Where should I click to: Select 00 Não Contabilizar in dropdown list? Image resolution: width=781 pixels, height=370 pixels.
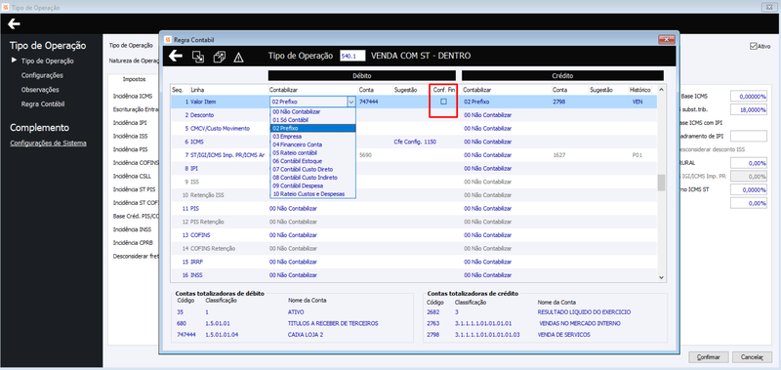[297, 112]
